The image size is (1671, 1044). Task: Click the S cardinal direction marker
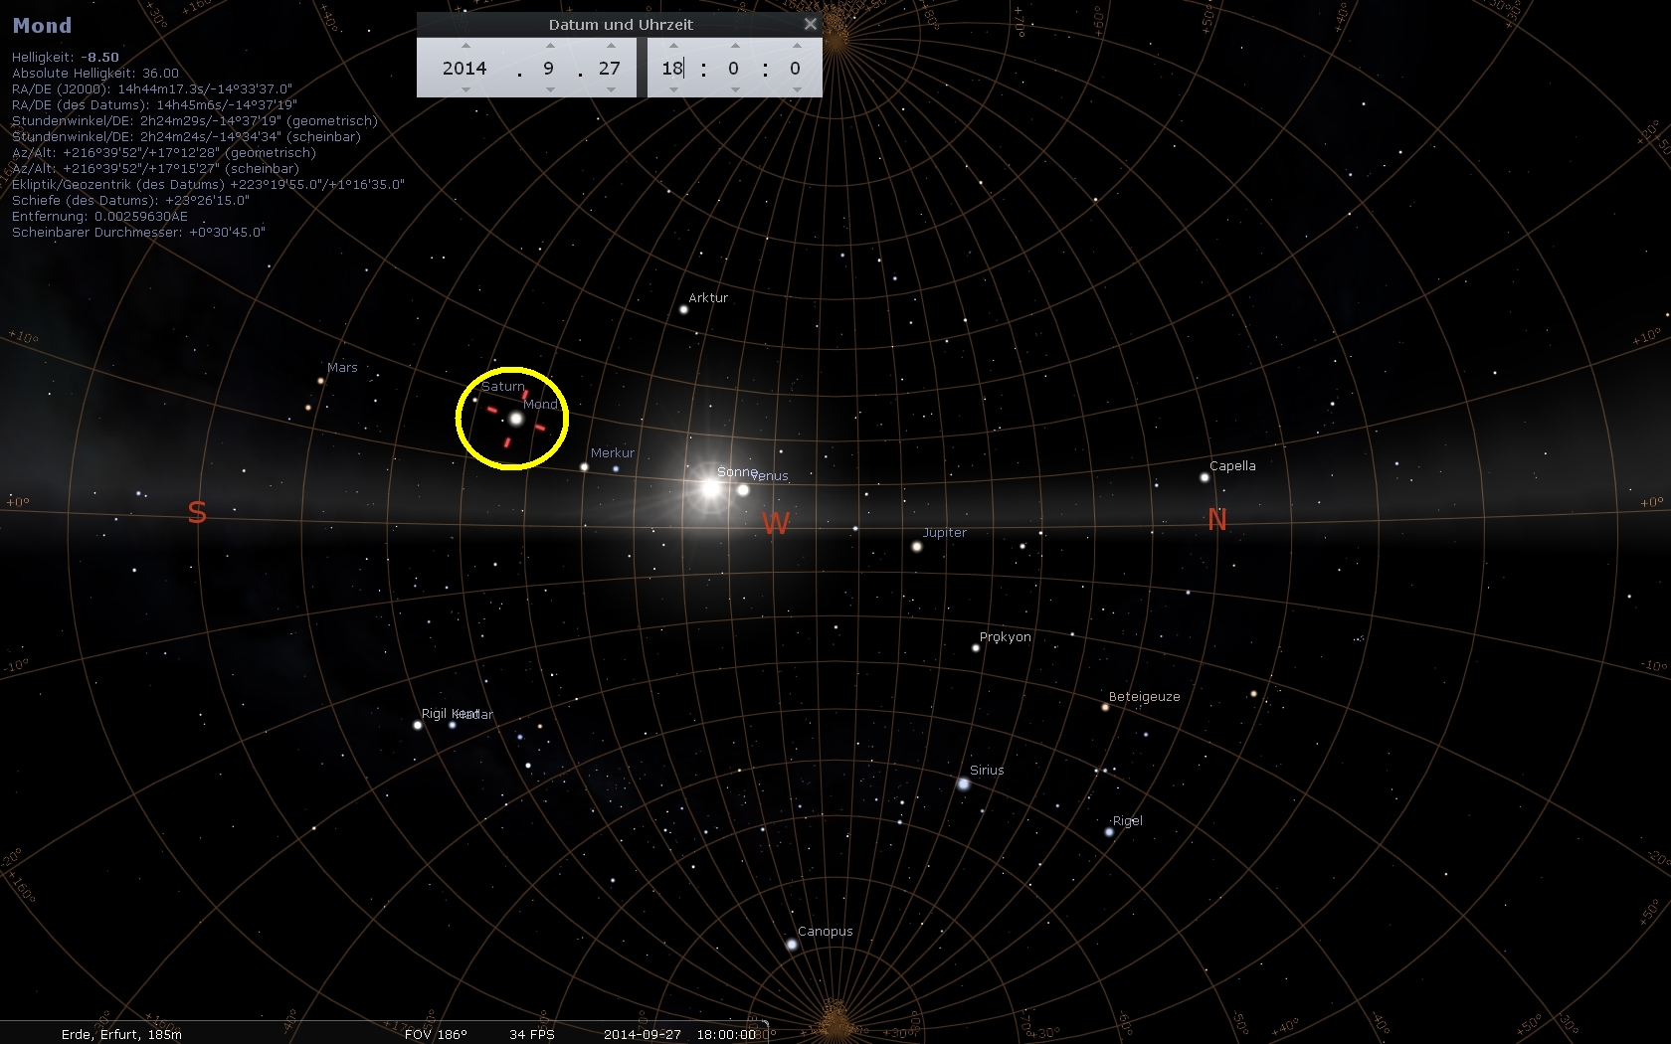(197, 512)
